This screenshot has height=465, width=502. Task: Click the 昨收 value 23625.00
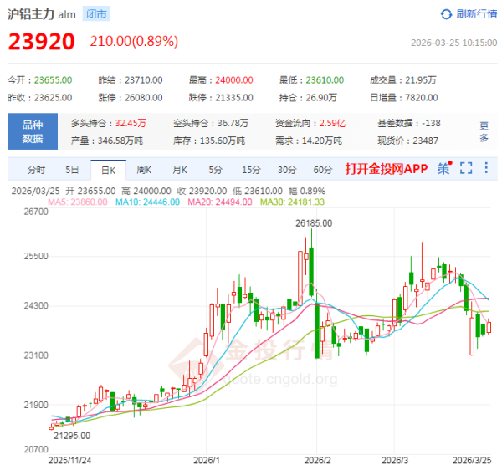(x=54, y=98)
